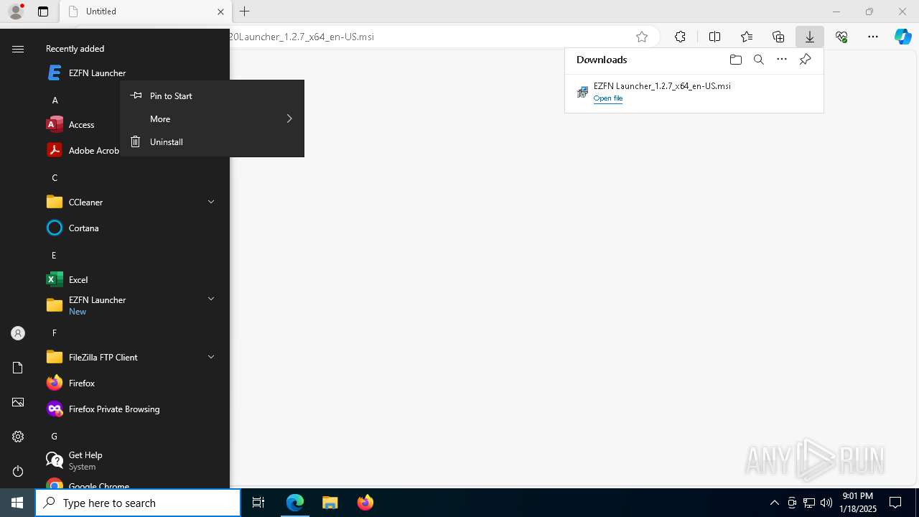The width and height of the screenshot is (919, 517).
Task: Expand Start menu hamburger navigation
Action: tap(18, 49)
